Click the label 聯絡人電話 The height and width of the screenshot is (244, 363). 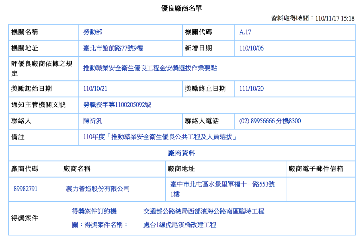coord(202,121)
